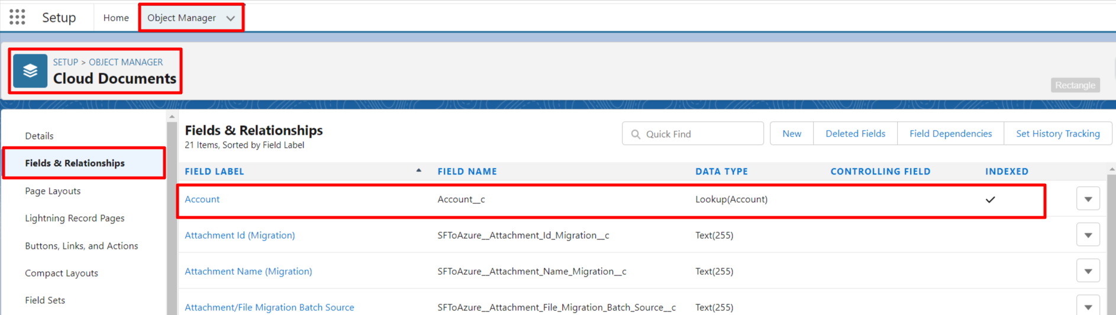Open the Account row actions dropdown

[1088, 199]
